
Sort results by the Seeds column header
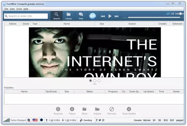(26, 24)
